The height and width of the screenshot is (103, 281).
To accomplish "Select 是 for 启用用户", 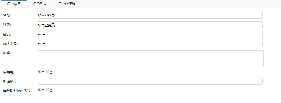I will point(39,72).
